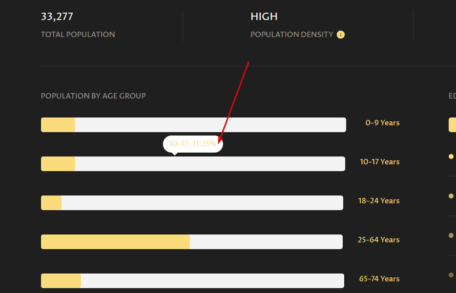Click the yellow fill of 0-9 Years bar
The image size is (456, 293).
[x=58, y=125]
